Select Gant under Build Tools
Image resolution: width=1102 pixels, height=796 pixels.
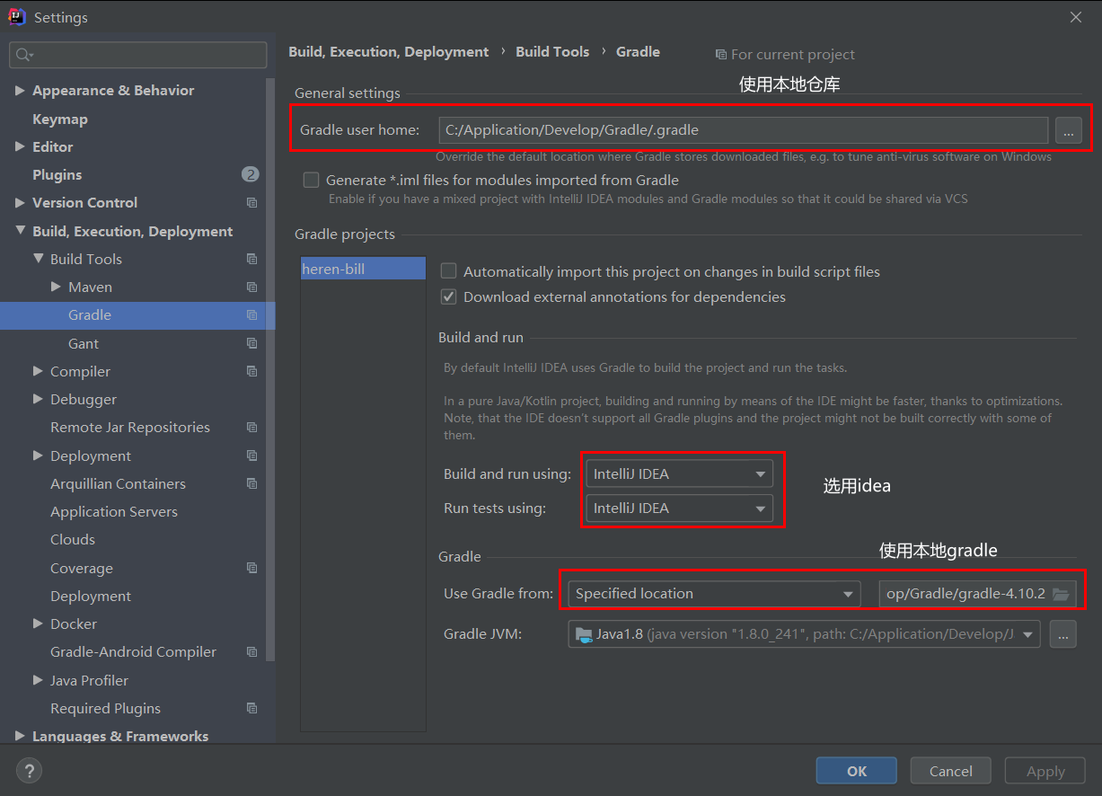click(x=84, y=343)
